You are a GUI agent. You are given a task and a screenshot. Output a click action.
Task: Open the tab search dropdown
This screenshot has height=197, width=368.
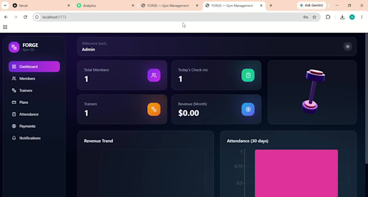click(5, 5)
